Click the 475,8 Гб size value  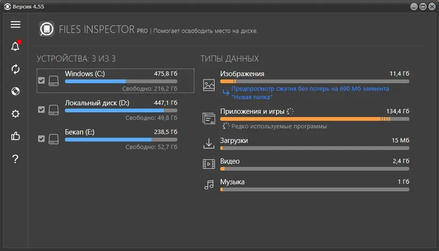coord(166,74)
